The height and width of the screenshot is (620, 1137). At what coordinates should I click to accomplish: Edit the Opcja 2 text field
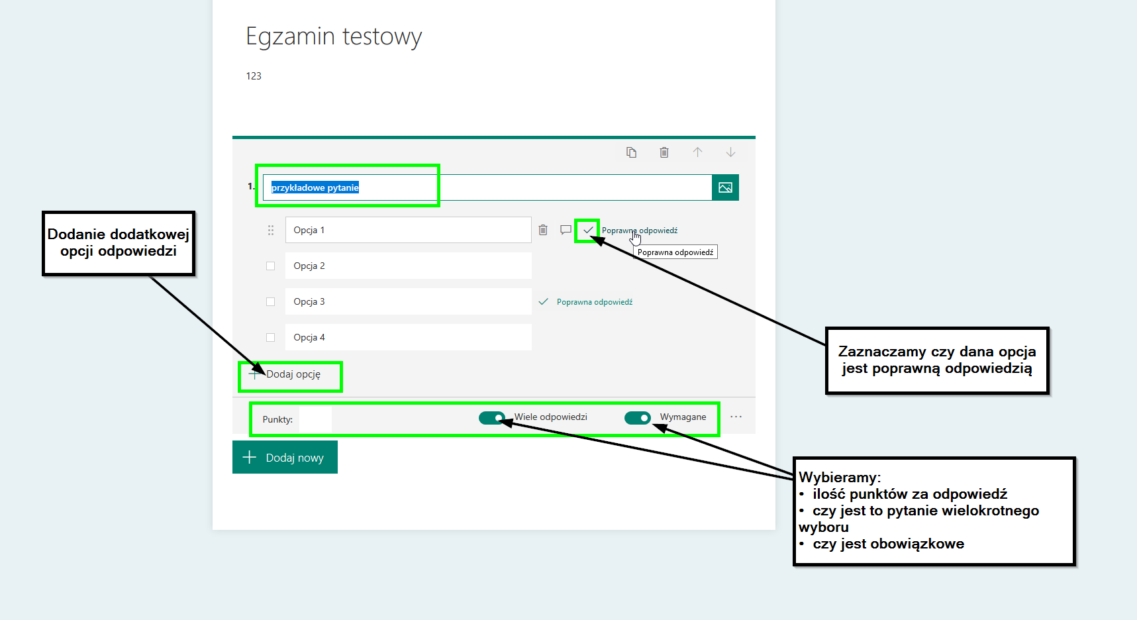pyautogui.click(x=409, y=266)
